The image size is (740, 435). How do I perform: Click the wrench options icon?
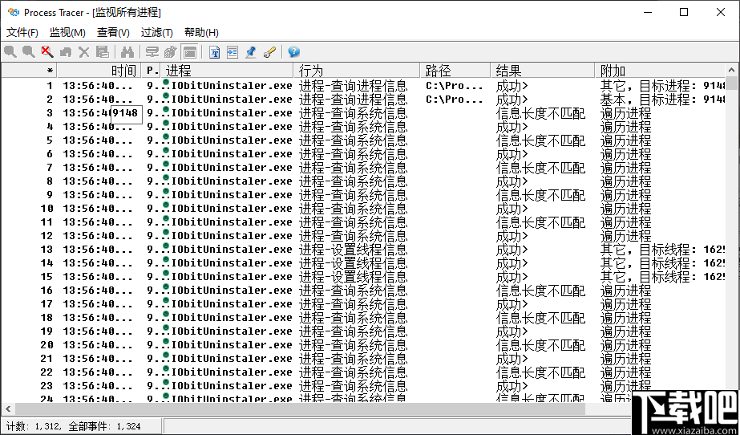point(269,51)
